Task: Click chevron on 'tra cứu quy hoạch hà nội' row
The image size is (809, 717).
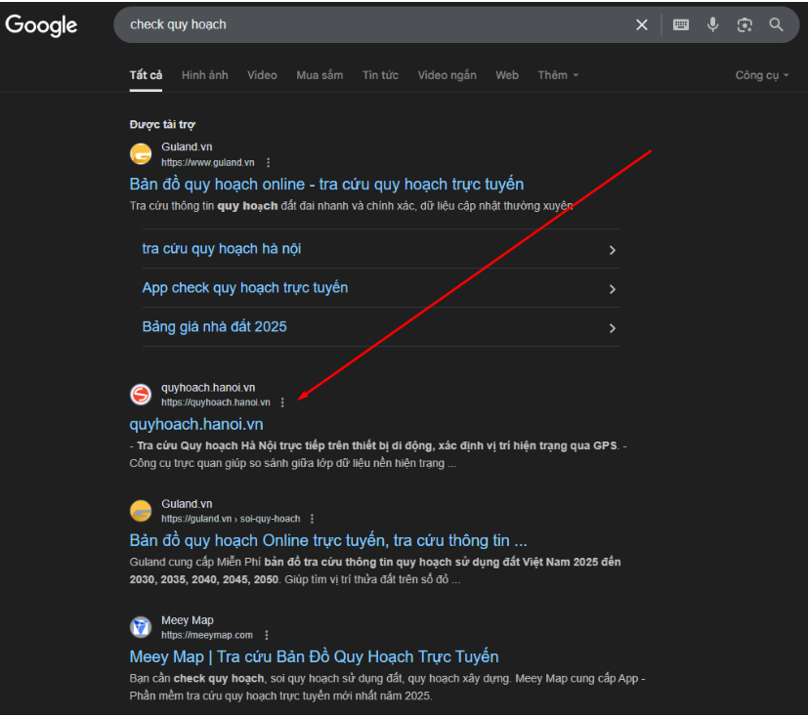Action: coord(613,250)
